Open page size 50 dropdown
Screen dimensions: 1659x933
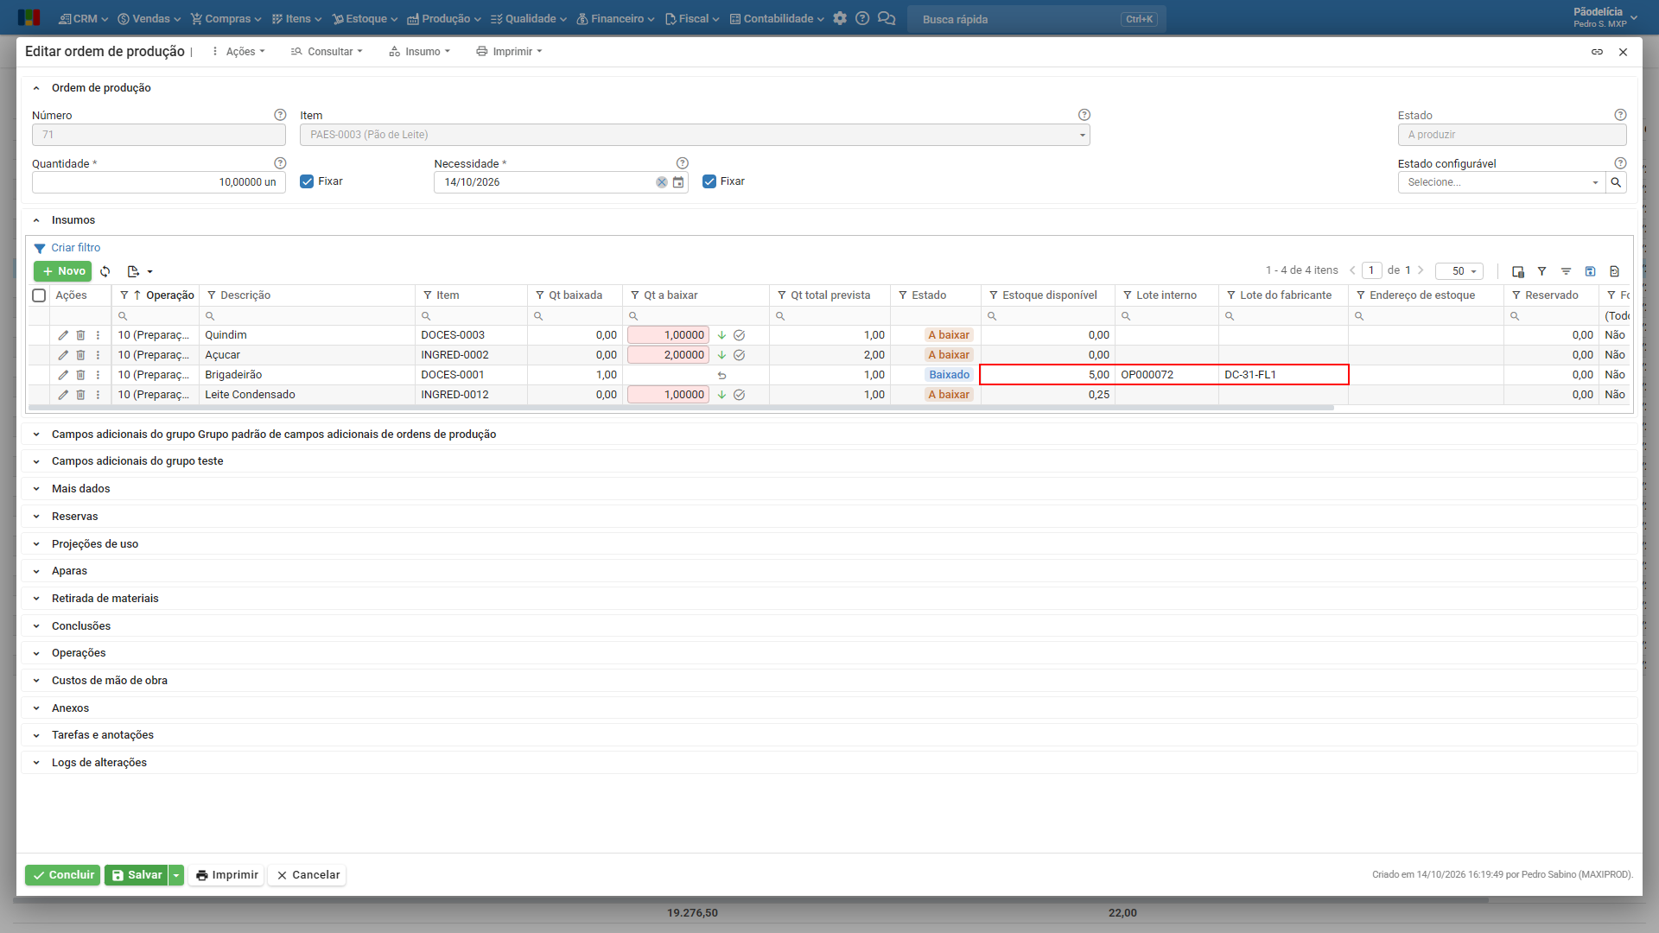tap(1459, 271)
